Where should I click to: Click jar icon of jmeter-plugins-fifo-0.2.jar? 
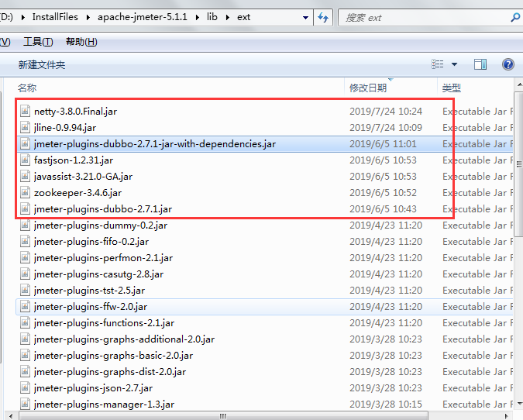pyautogui.click(x=25, y=241)
